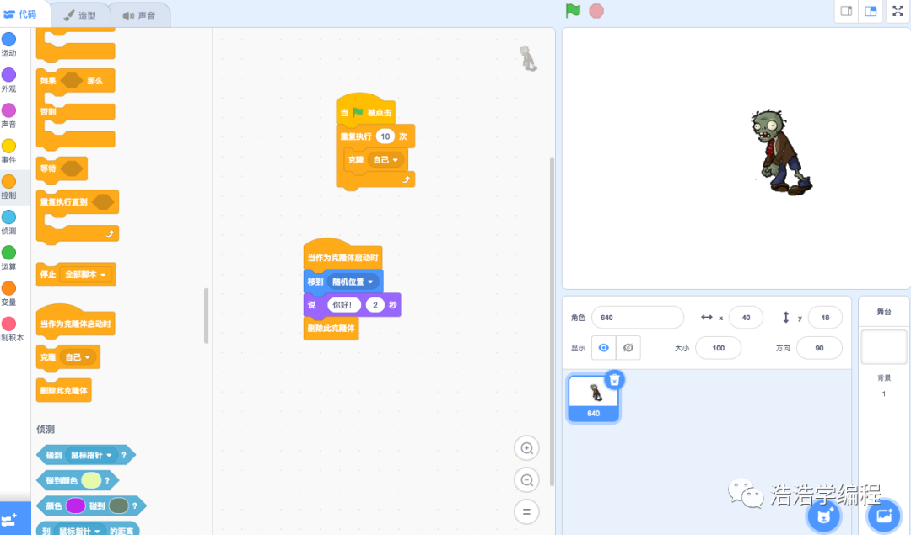Select 当作为克隆体启动时 block in palette
This screenshot has height=535, width=911.
click(x=76, y=321)
